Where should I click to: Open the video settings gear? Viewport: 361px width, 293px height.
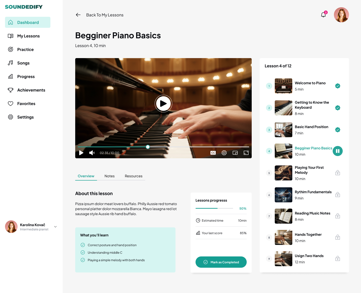click(224, 153)
